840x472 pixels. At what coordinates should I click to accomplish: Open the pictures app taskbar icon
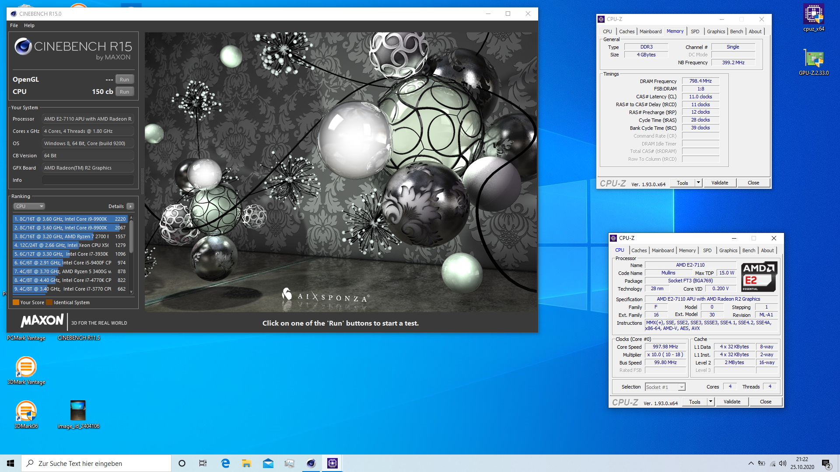click(x=289, y=463)
